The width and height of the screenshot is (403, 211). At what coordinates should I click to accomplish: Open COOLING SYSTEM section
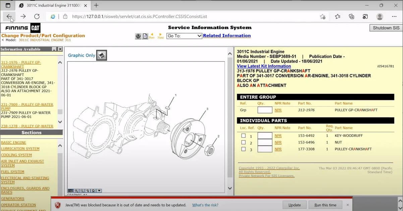click(16, 155)
